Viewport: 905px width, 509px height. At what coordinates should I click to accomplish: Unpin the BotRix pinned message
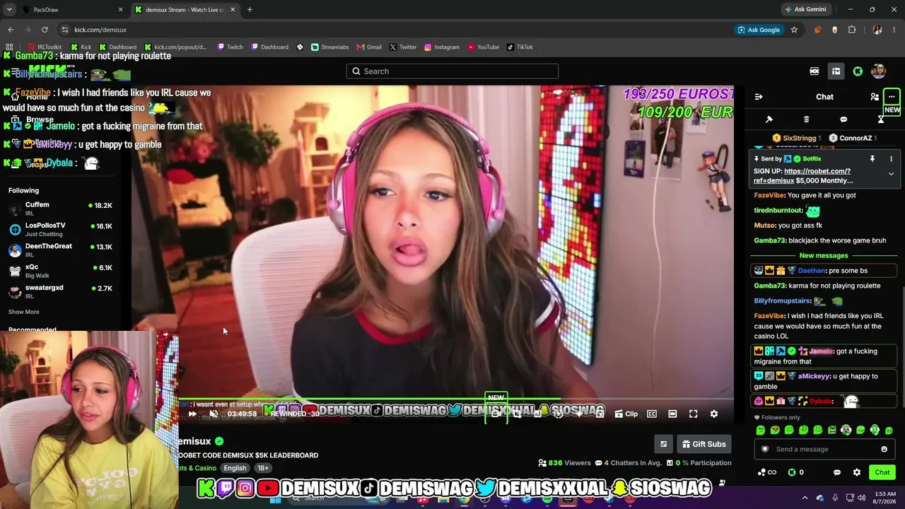(x=872, y=159)
